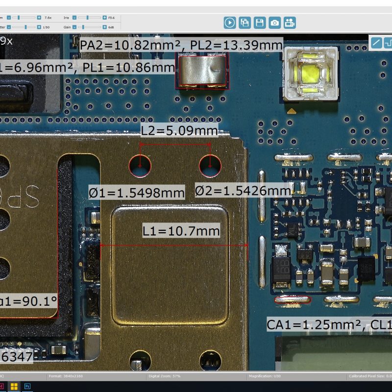Viewport: 392px width, 392px height.
Task: Increase zoom with the plus button
Action: pos(40,17)
